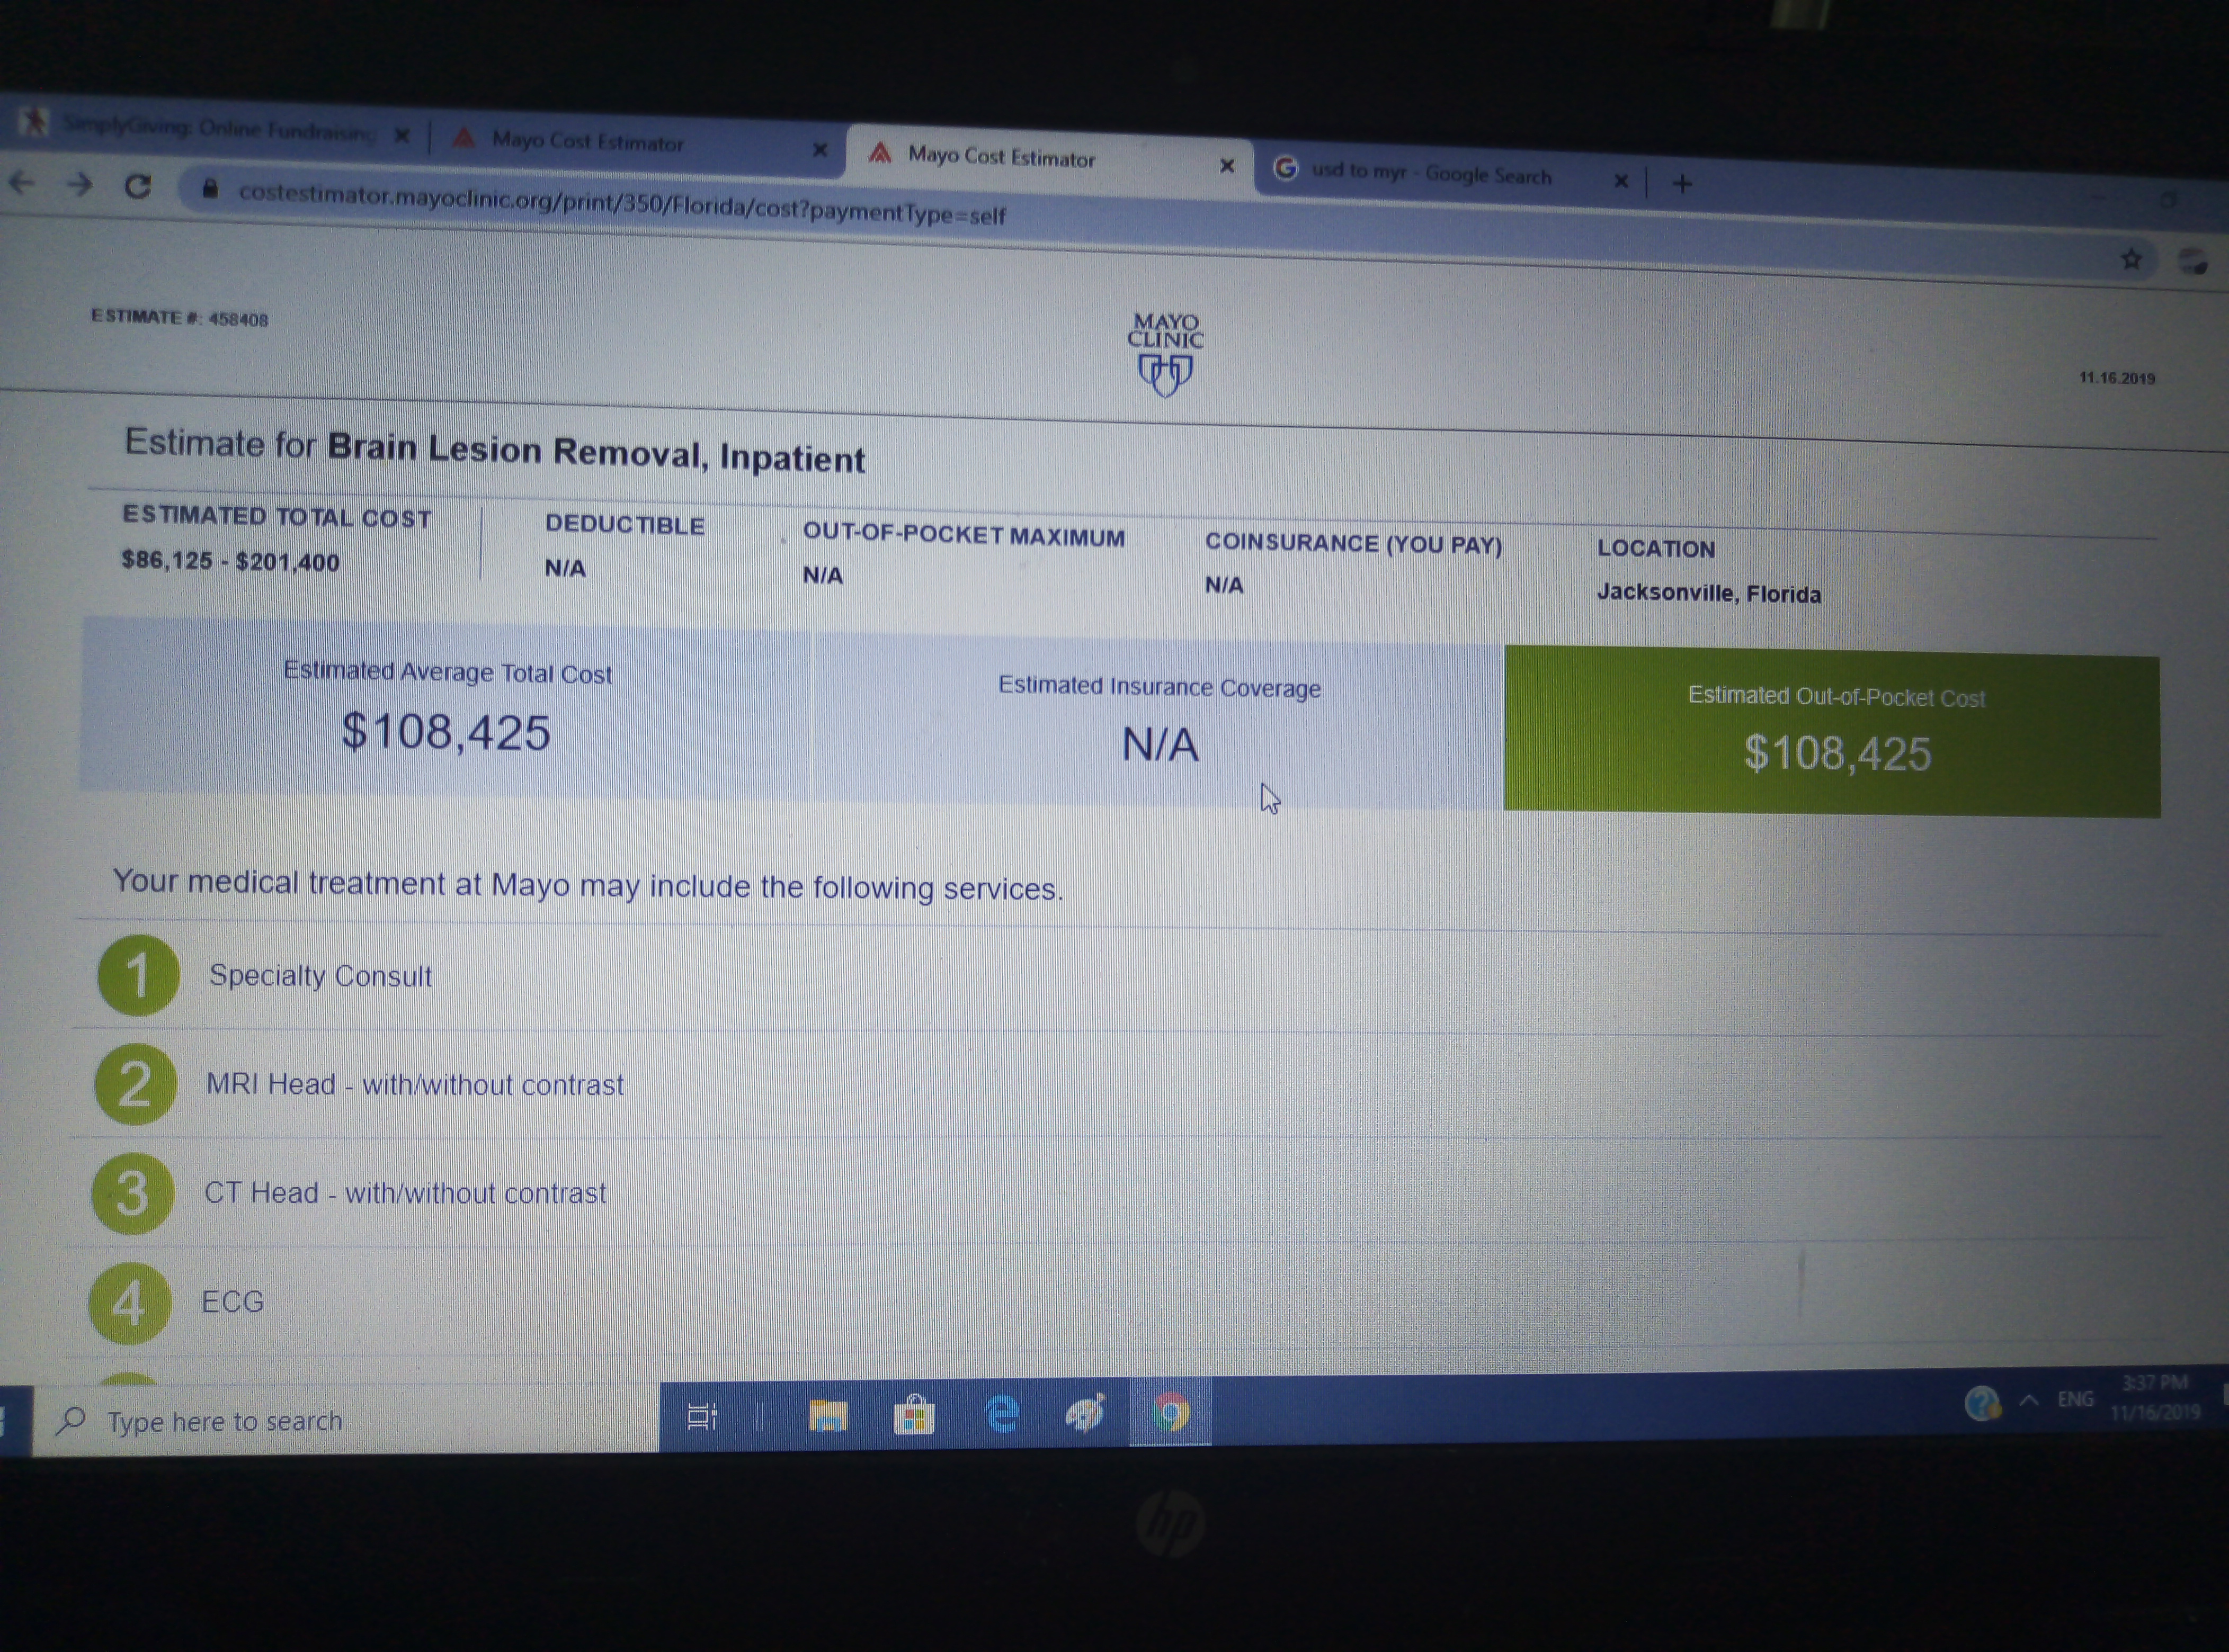Image resolution: width=2229 pixels, height=1652 pixels.
Task: Click the Specialty Consult service
Action: click(320, 976)
